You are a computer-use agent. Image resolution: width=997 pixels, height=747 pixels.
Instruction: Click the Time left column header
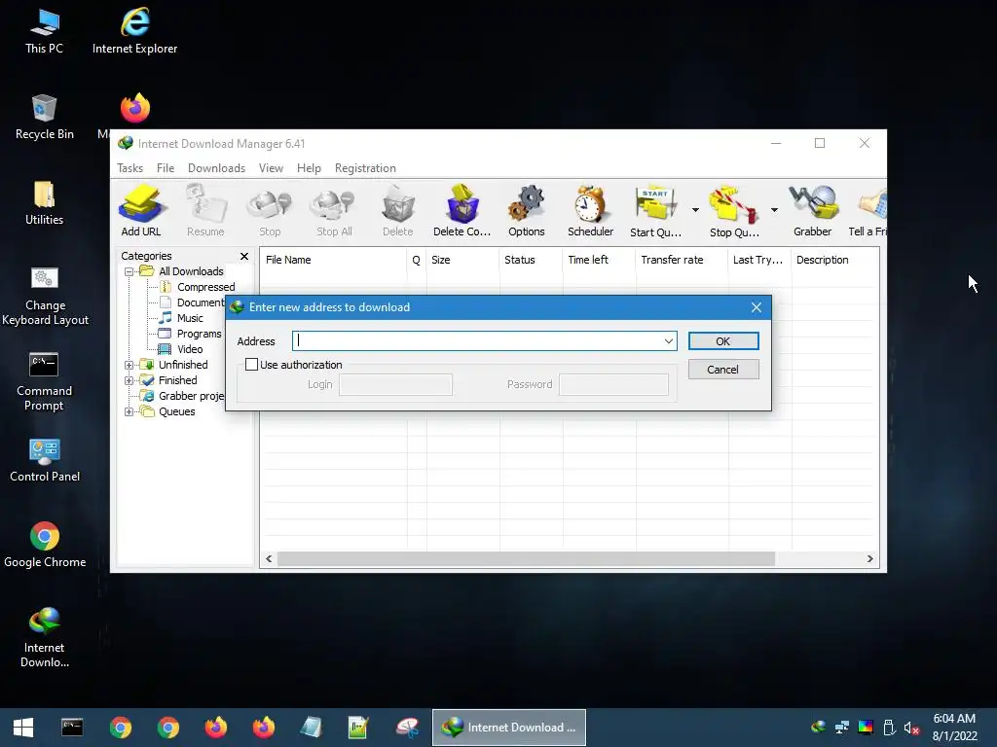pos(599,260)
